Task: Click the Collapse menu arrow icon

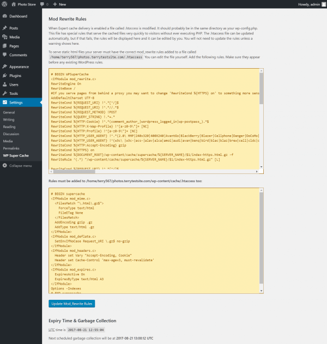Action: click(5, 165)
